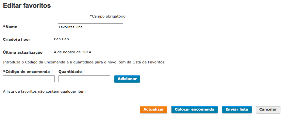
Task: Click the Criado(a) por label
Action: click(17, 40)
